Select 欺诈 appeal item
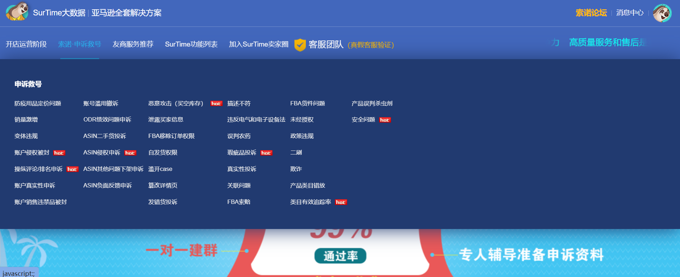The image size is (680, 277). pyautogui.click(x=296, y=169)
